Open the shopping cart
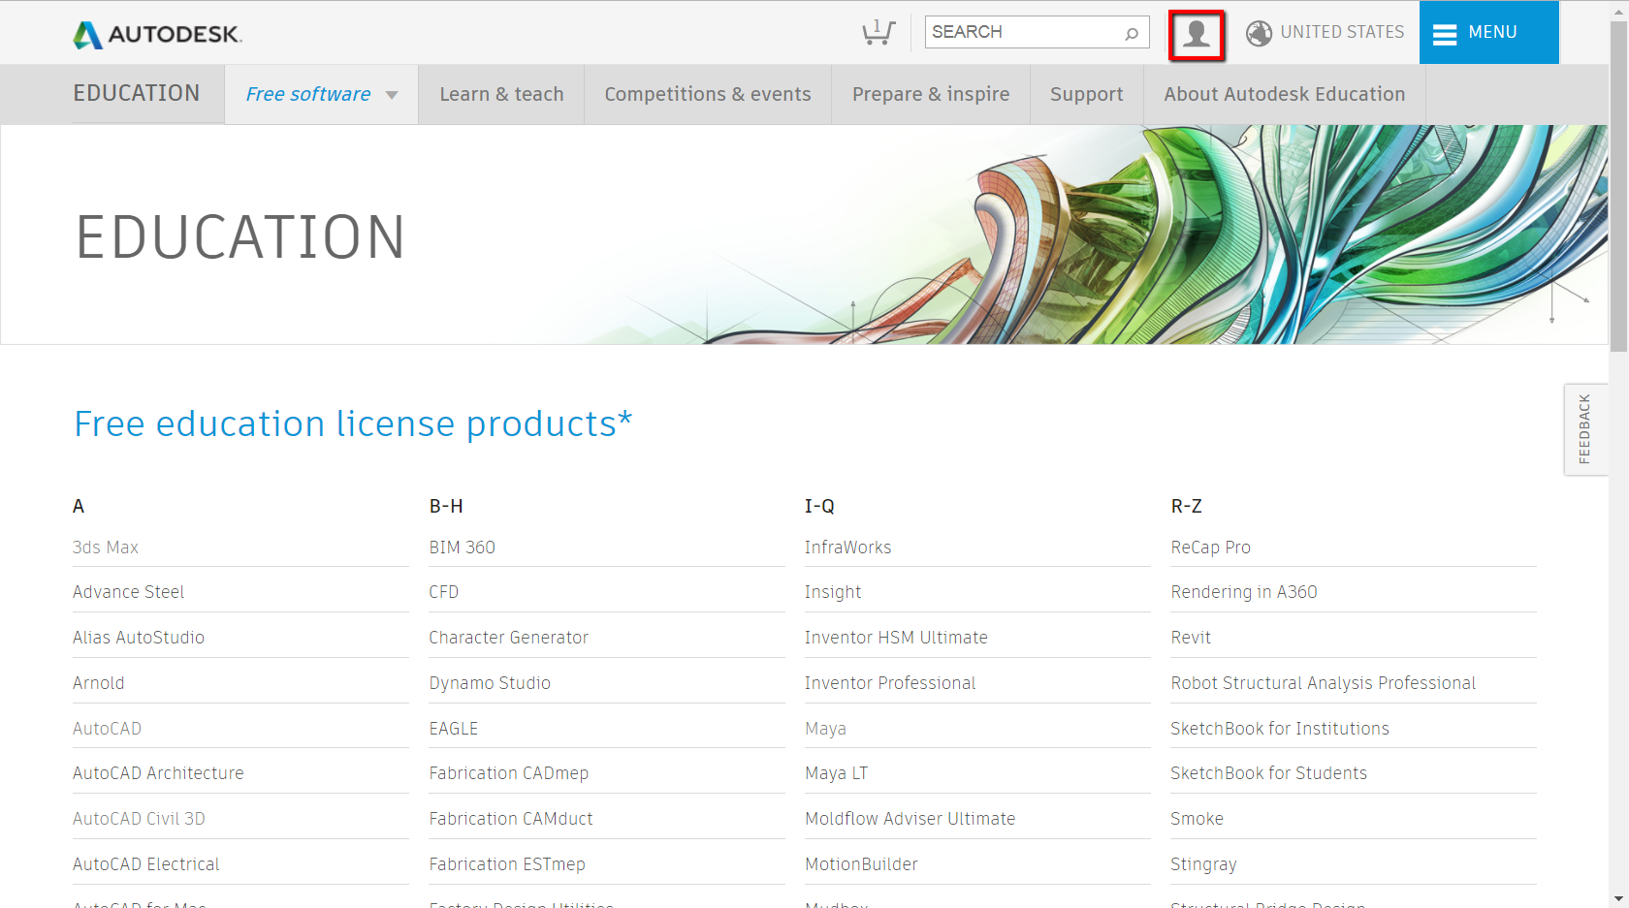This screenshot has height=908, width=1629. [878, 32]
